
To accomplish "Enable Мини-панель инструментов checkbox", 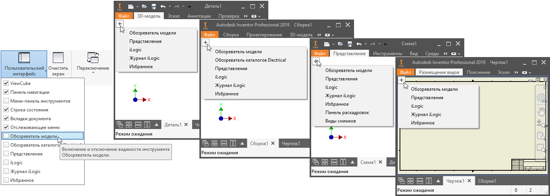I will pyautogui.click(x=6, y=101).
